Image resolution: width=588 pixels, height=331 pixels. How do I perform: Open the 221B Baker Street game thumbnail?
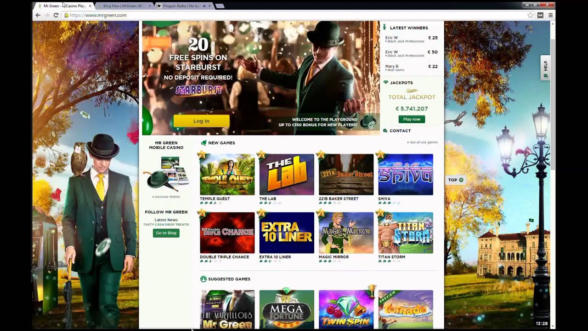point(346,174)
